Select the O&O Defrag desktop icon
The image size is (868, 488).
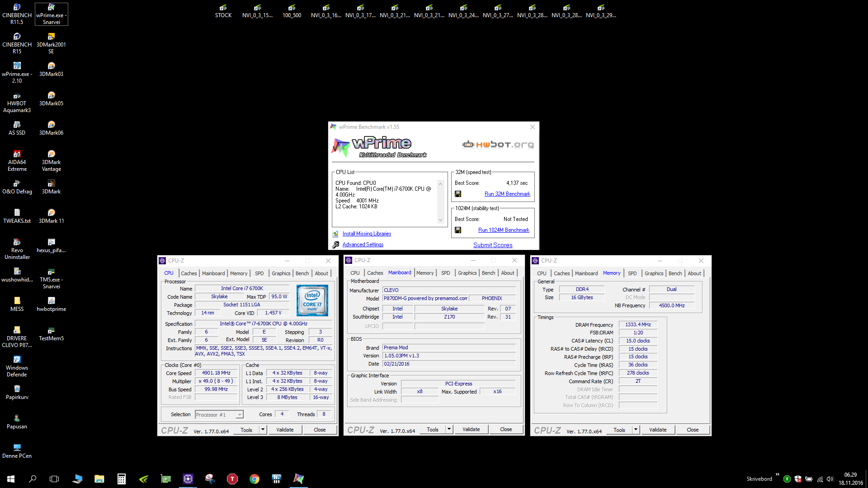pos(17,187)
